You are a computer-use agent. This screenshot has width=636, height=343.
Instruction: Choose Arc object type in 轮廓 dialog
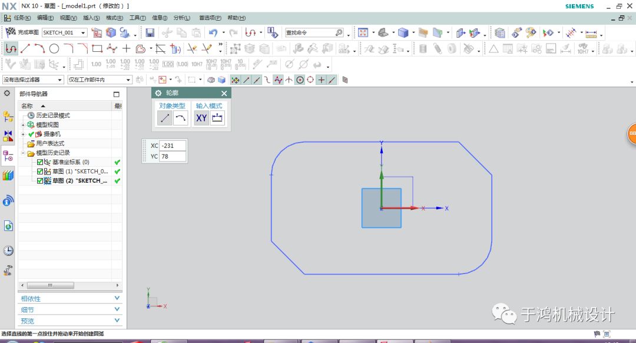point(181,118)
